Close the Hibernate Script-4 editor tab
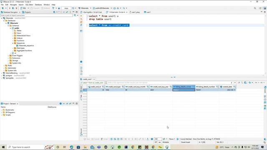Viewport: 267px width, 150px height. [x=127, y=12]
